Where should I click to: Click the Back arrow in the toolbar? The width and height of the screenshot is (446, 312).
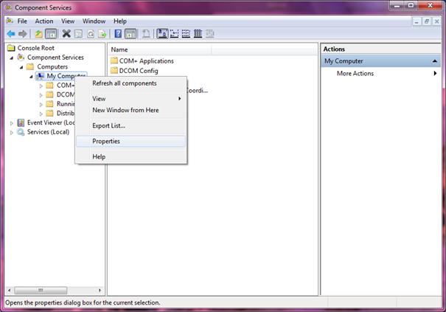pos(11,34)
